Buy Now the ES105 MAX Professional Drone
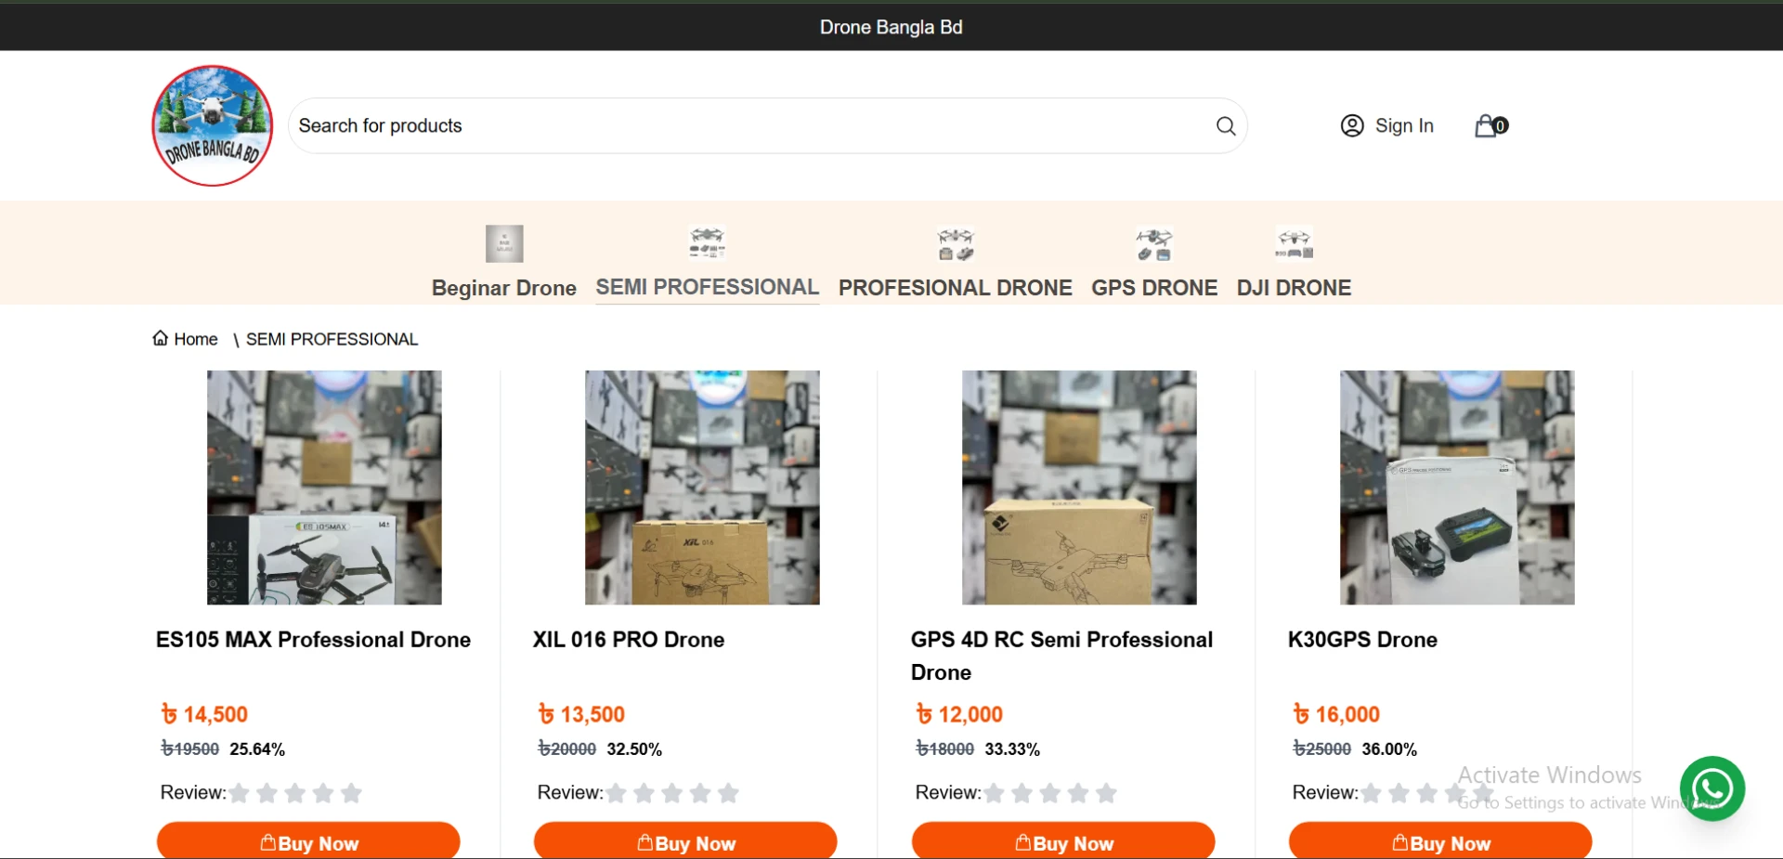 pyautogui.click(x=308, y=840)
